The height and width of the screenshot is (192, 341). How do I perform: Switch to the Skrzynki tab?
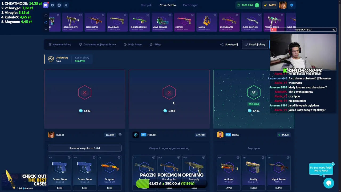click(x=147, y=5)
